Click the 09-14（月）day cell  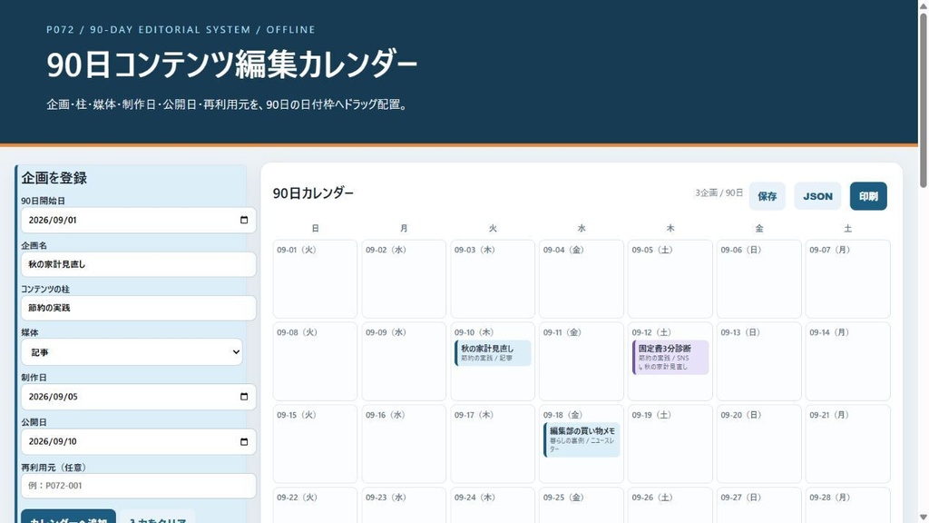[848, 361]
